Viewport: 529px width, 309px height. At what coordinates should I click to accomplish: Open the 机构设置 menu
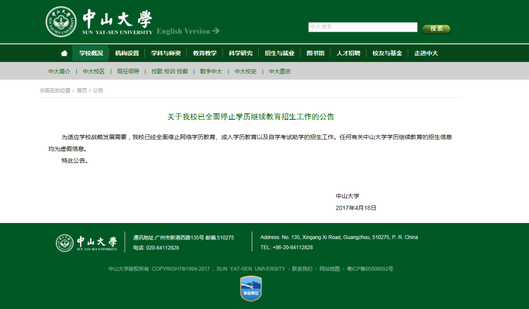click(x=127, y=53)
